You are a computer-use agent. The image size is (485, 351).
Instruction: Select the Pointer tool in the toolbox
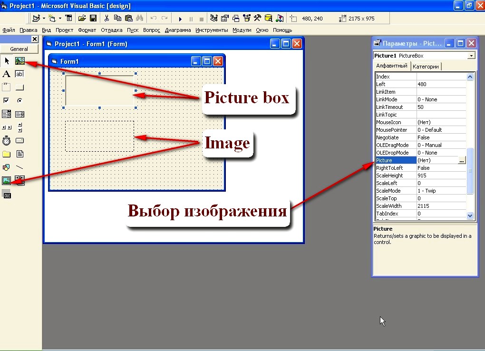click(x=7, y=61)
